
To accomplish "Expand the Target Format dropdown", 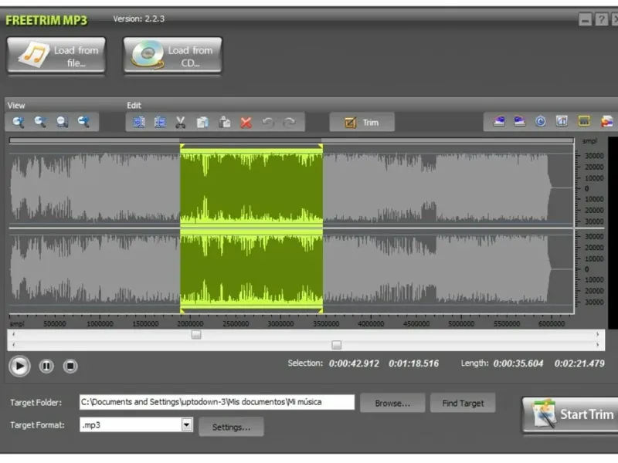I will 186,424.
